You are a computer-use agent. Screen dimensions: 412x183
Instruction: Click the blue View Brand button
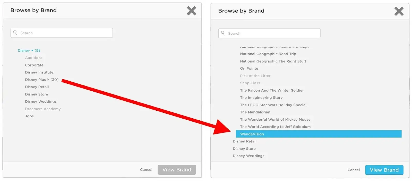(x=384, y=170)
